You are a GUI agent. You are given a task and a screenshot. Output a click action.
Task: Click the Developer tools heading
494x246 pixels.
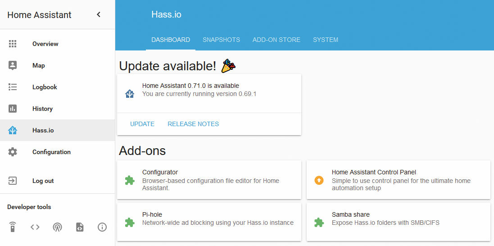coord(29,207)
